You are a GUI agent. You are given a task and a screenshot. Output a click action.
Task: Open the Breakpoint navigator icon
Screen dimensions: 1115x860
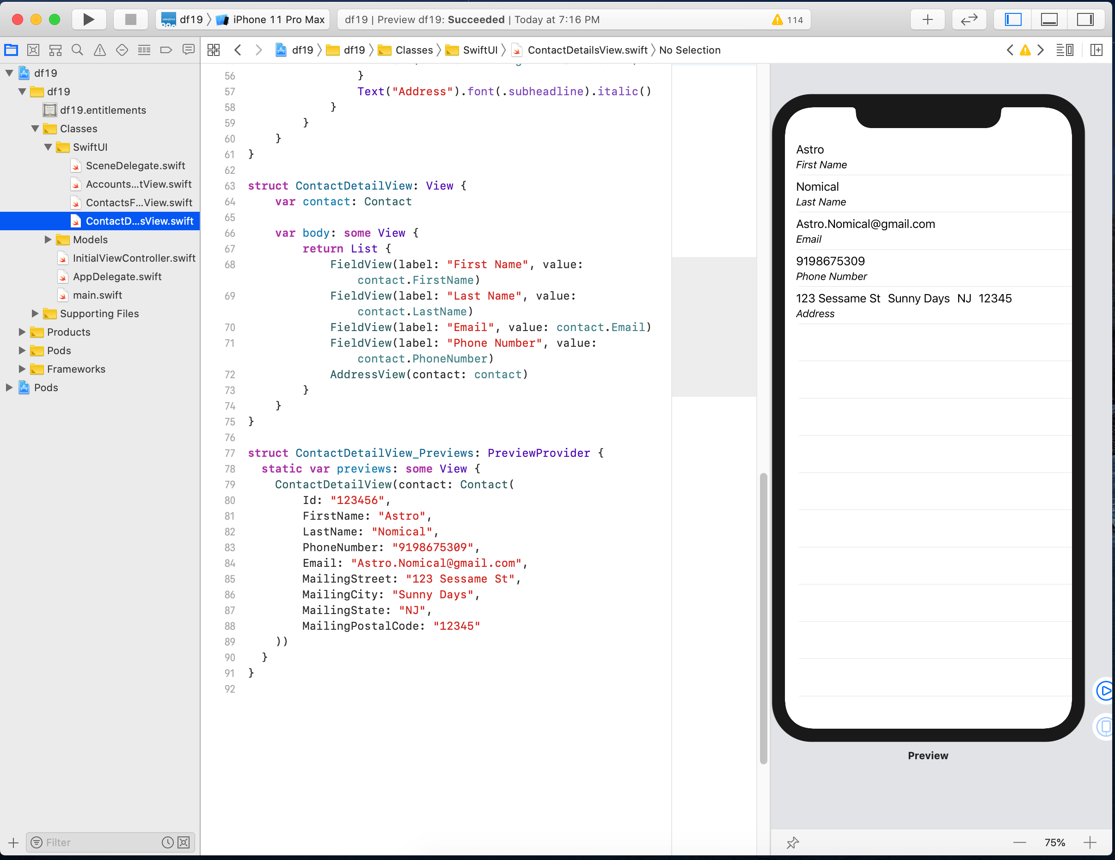pyautogui.click(x=166, y=50)
